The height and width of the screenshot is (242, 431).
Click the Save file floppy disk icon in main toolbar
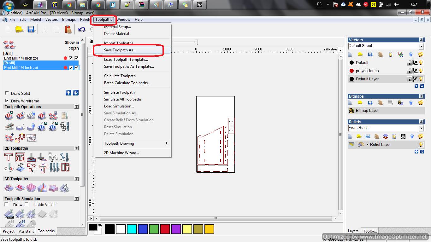[x=31, y=29]
